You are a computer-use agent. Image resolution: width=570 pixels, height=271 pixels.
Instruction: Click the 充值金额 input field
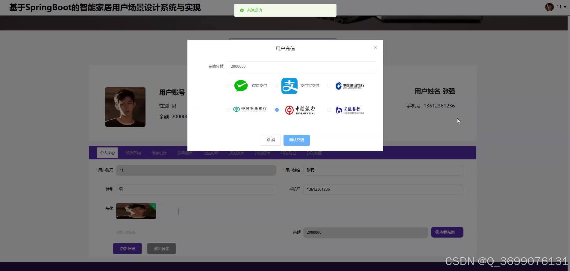(x=301, y=67)
